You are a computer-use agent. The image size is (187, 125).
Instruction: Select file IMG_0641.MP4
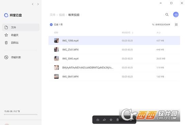pos(114,76)
